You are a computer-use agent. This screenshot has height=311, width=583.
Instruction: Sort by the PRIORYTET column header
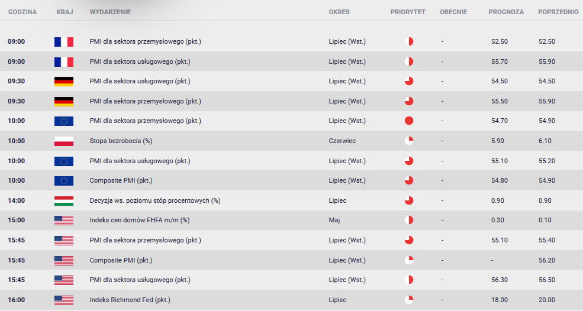pyautogui.click(x=407, y=12)
